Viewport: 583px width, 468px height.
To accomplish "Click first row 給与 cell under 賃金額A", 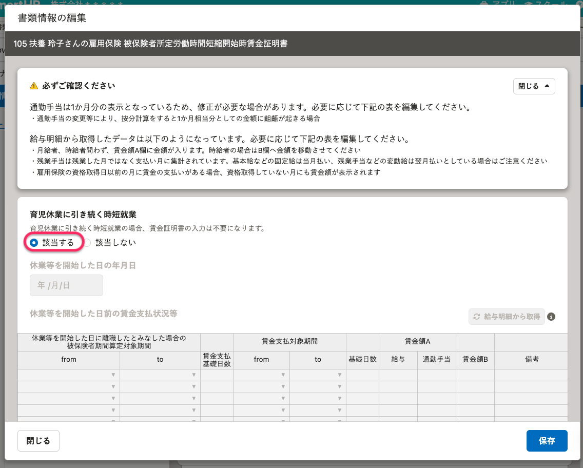I will [398, 375].
